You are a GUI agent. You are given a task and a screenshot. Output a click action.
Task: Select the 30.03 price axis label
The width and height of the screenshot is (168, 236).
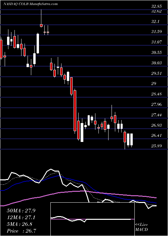[x=157, y=63]
